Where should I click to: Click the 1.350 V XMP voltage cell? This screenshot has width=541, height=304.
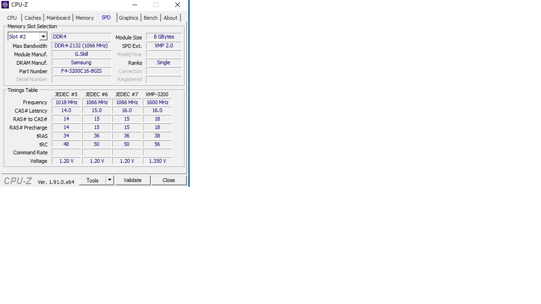pyautogui.click(x=157, y=161)
